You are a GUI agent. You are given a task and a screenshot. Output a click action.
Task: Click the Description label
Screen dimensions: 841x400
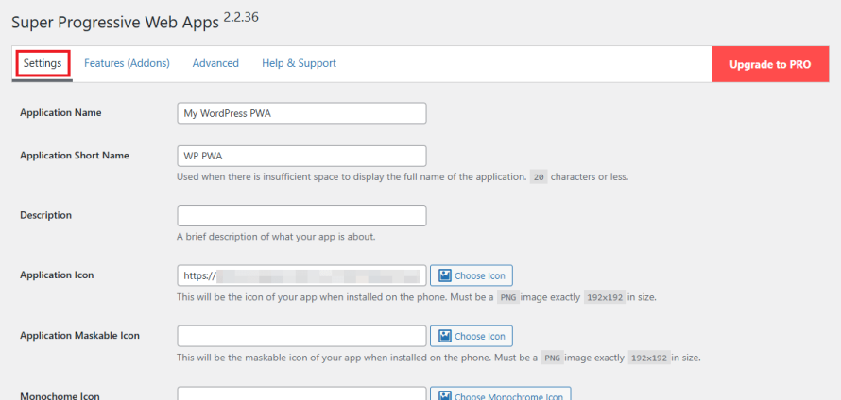click(x=45, y=215)
